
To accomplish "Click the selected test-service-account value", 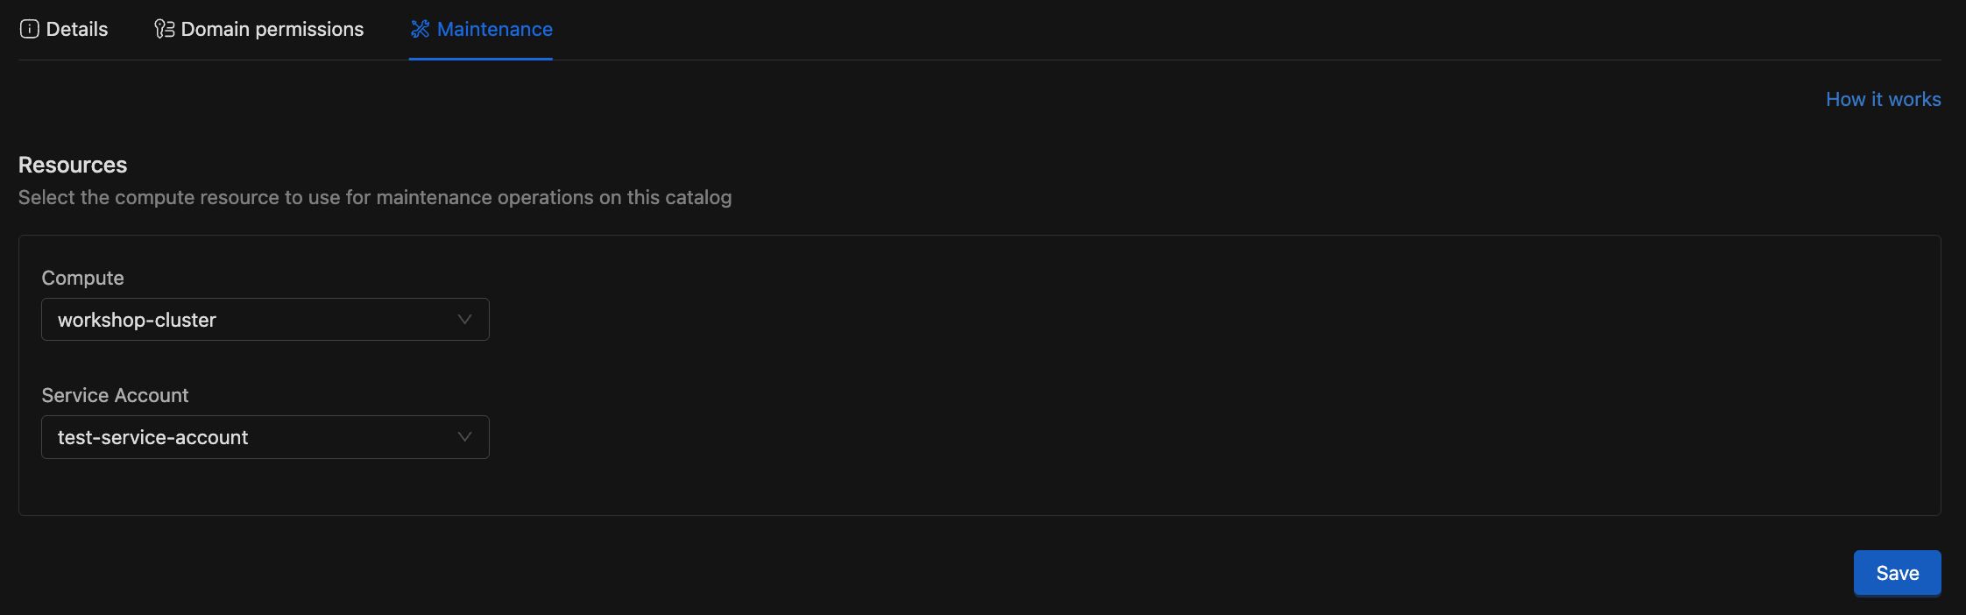I will [x=152, y=437].
